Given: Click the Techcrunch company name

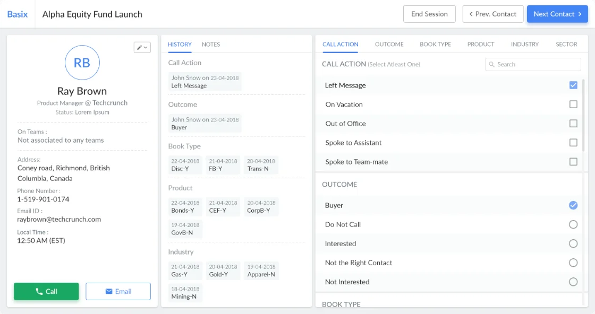Looking at the screenshot, I should point(110,103).
